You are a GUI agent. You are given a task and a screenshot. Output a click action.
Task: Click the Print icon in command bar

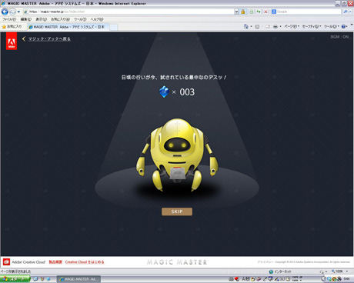point(276,26)
